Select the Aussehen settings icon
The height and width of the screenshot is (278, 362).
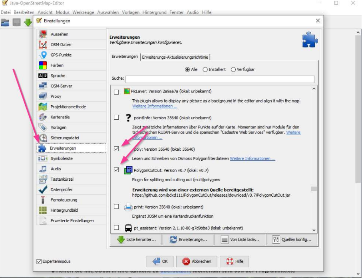[43, 34]
